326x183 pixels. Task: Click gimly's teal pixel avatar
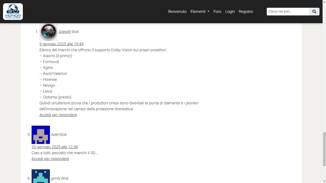tap(41, 176)
